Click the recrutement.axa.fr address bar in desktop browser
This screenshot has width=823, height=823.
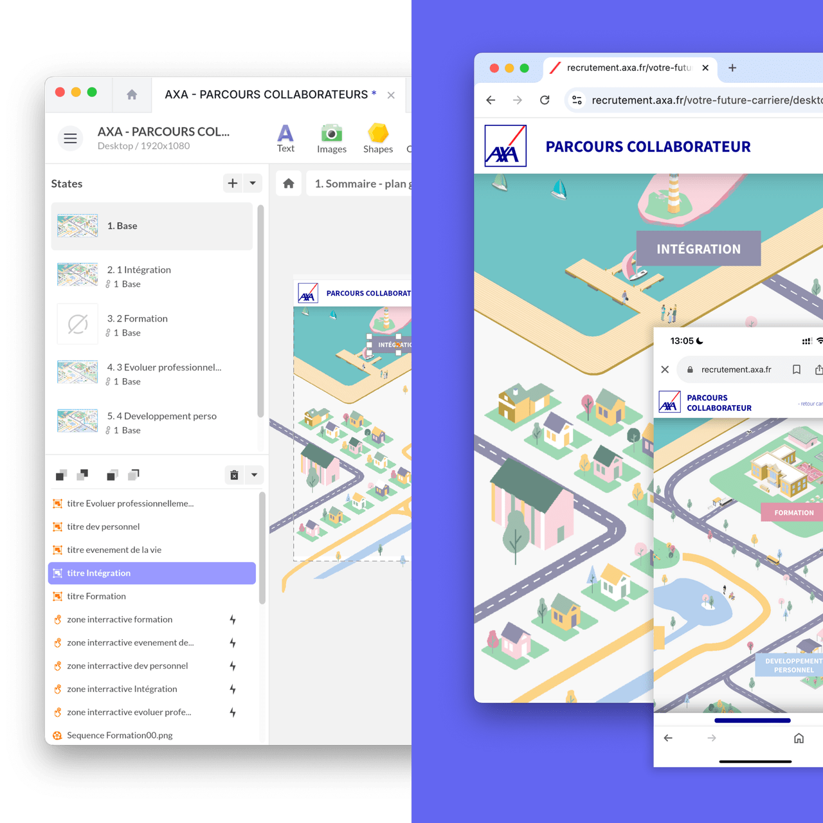[x=694, y=100]
